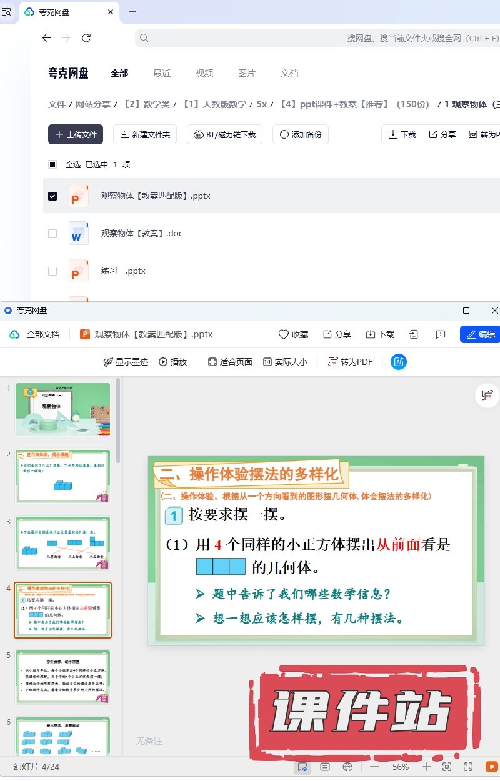Image resolution: width=500 pixels, height=781 pixels.
Task: Start slideshow with orange play icon in status bar
Action: (492, 767)
